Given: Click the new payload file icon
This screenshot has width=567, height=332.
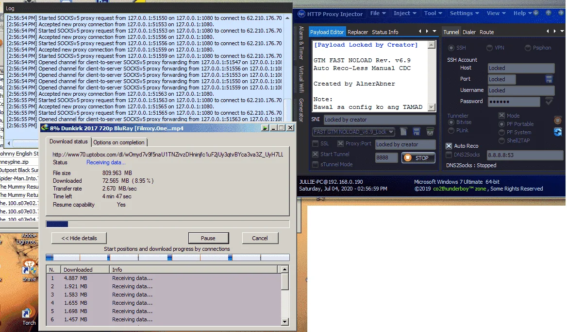Looking at the screenshot, I should point(403,131).
